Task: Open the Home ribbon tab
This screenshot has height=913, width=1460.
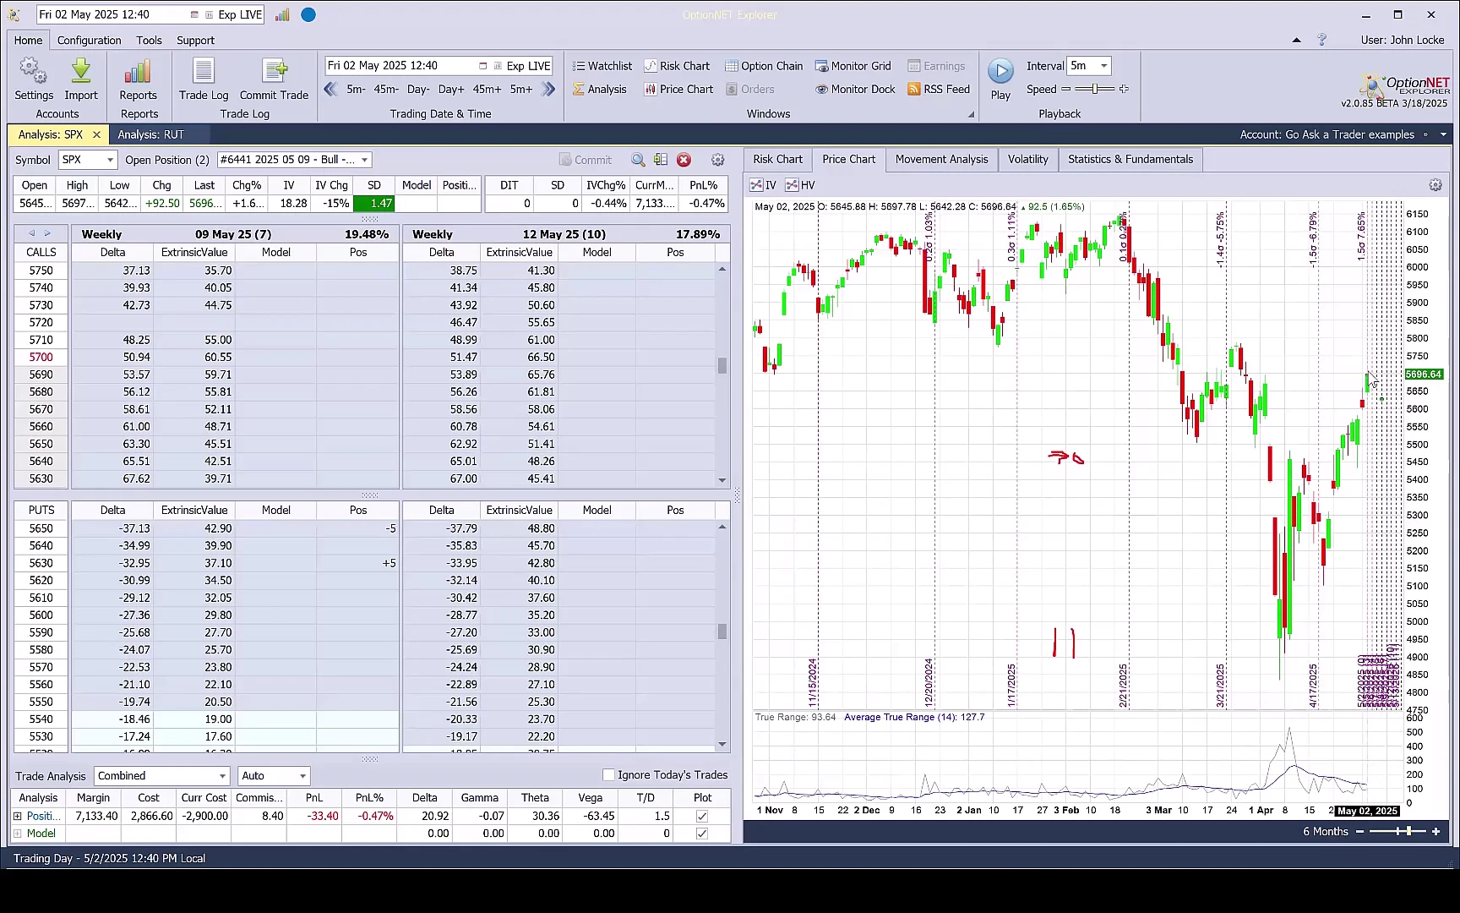Action: [28, 40]
